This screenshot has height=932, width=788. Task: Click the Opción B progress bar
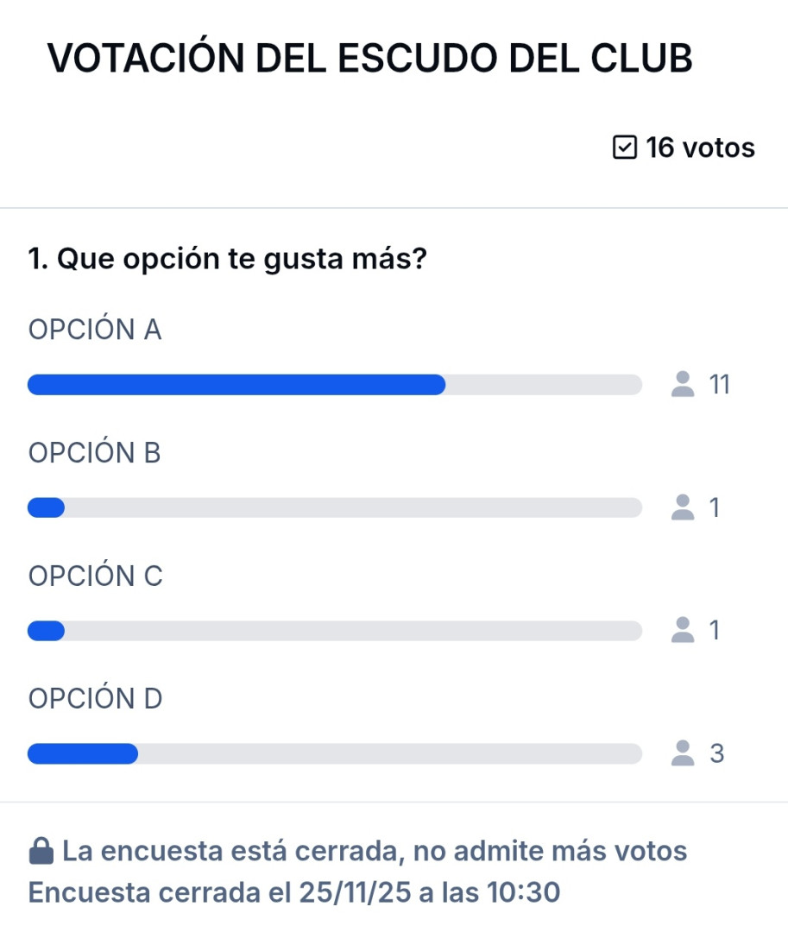pyautogui.click(x=335, y=508)
